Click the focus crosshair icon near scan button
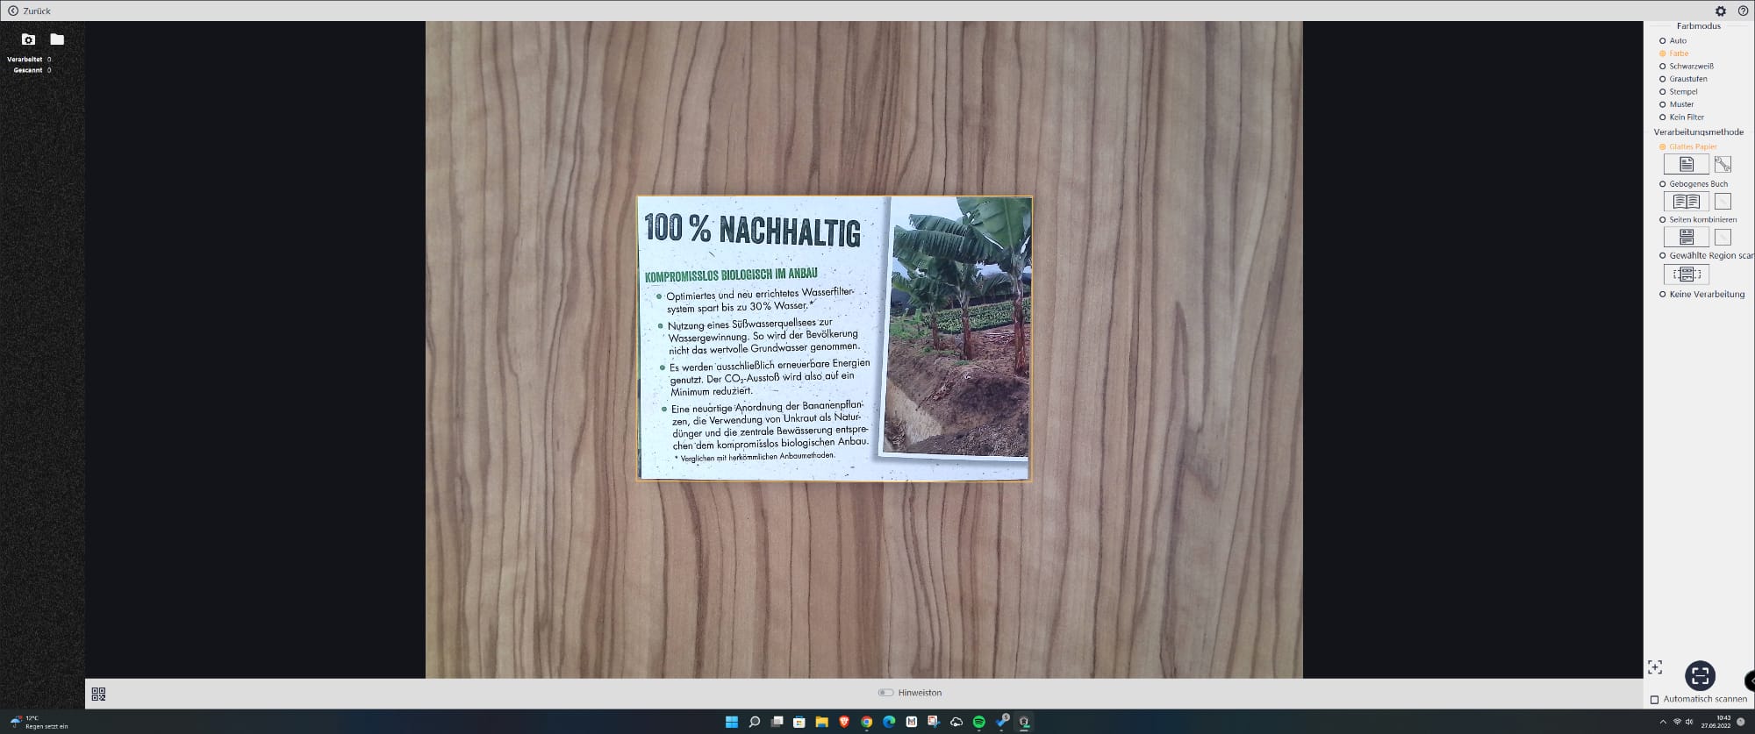The image size is (1755, 734). [1655, 667]
